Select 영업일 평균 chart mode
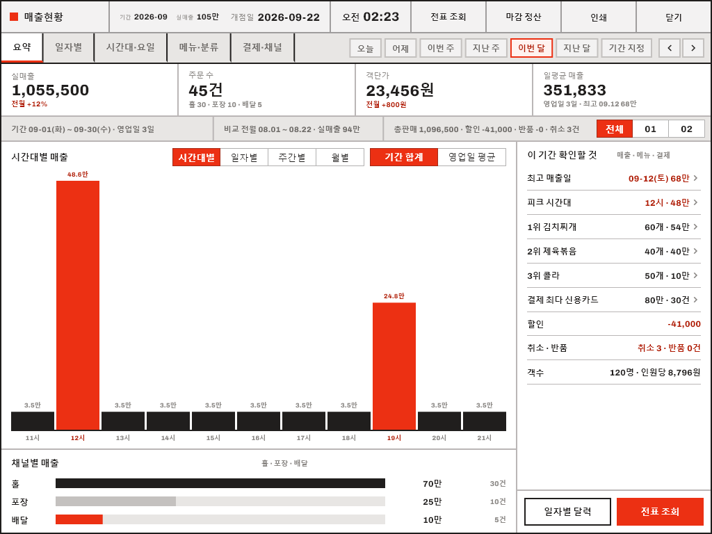Screen dimensions: 712x534 (472, 157)
